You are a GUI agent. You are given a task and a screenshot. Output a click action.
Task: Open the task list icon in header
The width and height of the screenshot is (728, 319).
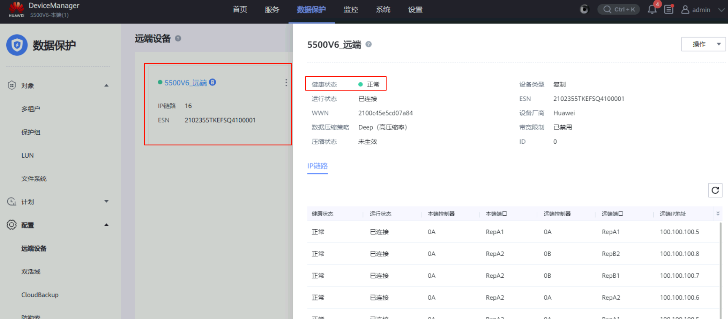[668, 10]
